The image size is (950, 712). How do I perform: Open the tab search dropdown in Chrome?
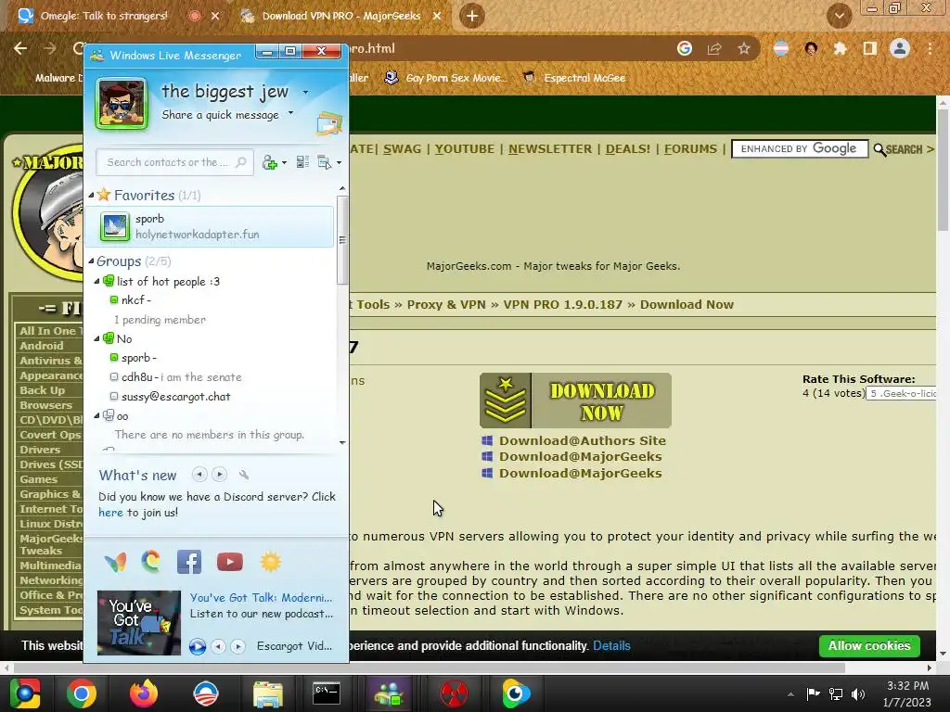tap(839, 16)
